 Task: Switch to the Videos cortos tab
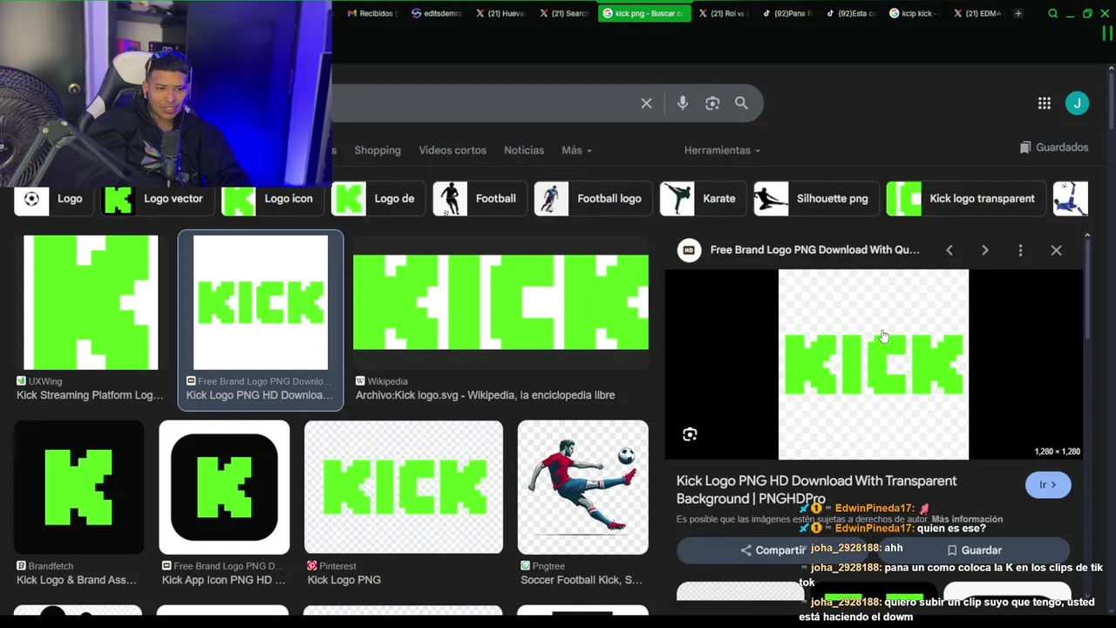(453, 150)
